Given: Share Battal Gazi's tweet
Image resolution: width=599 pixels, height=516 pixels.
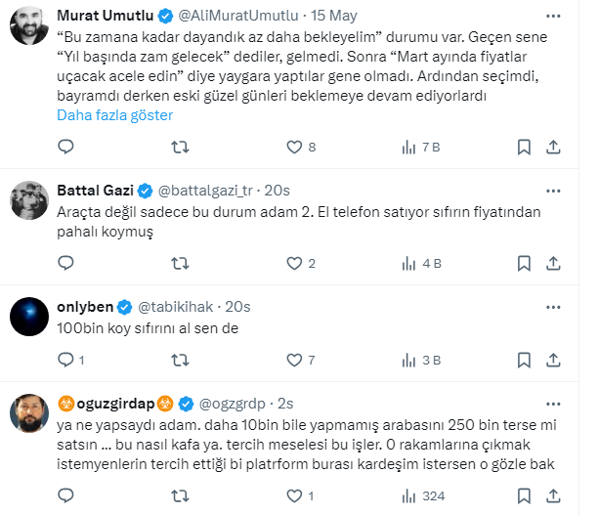Looking at the screenshot, I should click(x=553, y=263).
